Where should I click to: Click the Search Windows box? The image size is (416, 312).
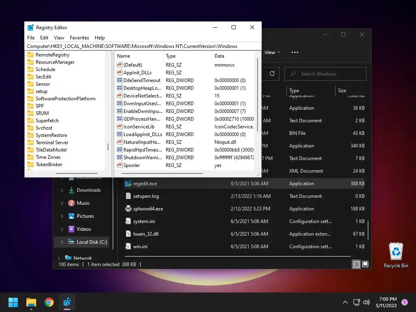click(325, 74)
